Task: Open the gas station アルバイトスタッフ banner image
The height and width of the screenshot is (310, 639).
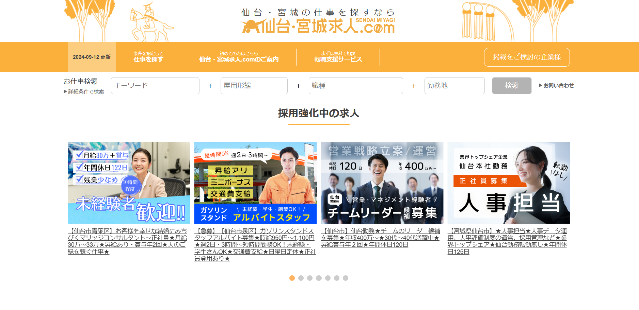Action: tap(255, 183)
